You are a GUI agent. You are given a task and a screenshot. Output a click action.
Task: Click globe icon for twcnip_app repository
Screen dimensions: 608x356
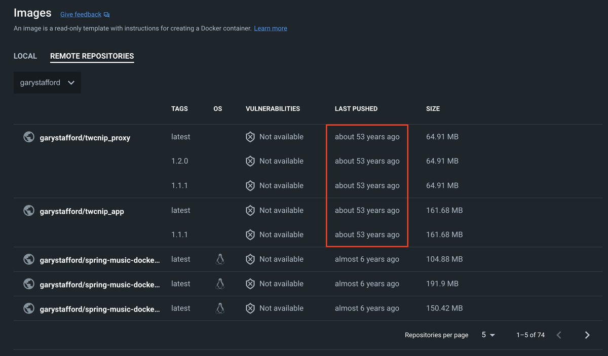pyautogui.click(x=29, y=210)
